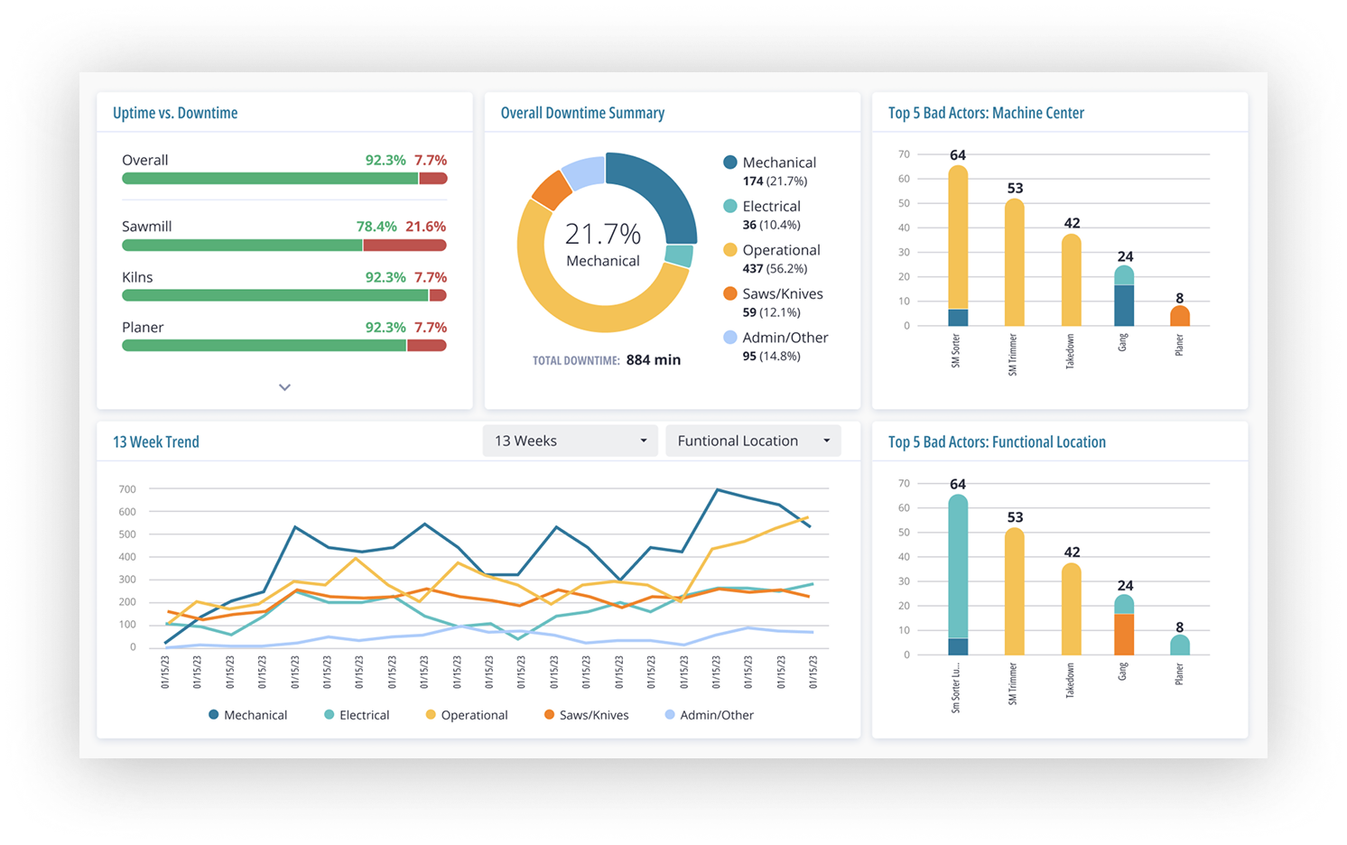This screenshot has width=1347, height=845.
Task: Click the Uptime vs. Downtime panel title
Action: [175, 113]
